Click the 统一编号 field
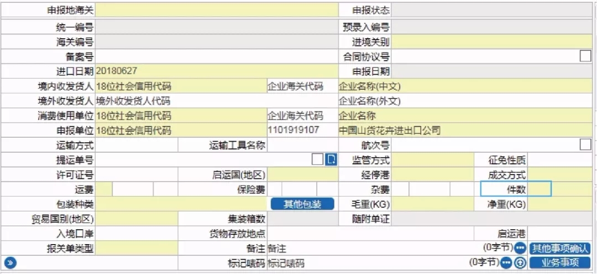This screenshot has width=597, height=274. click(x=216, y=27)
